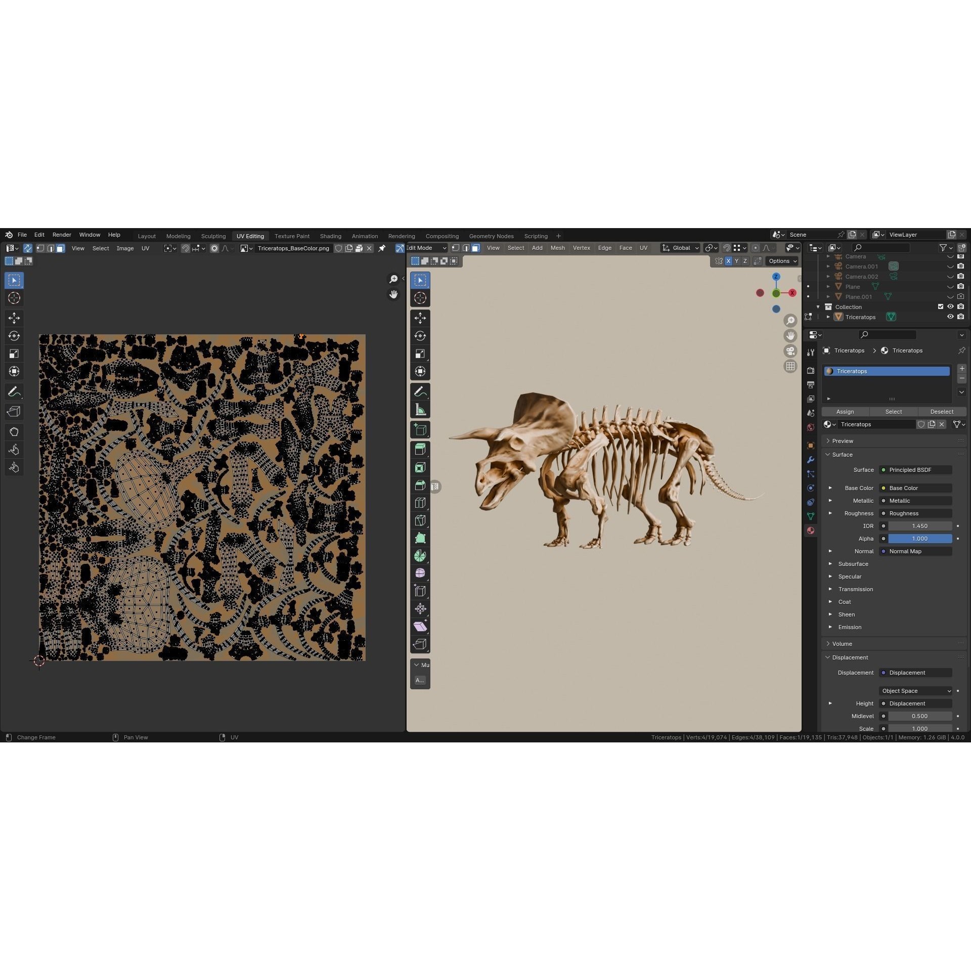Select the Loop Cut tool in 3D viewport
Viewport: 971px width, 971px height.
pos(420,503)
